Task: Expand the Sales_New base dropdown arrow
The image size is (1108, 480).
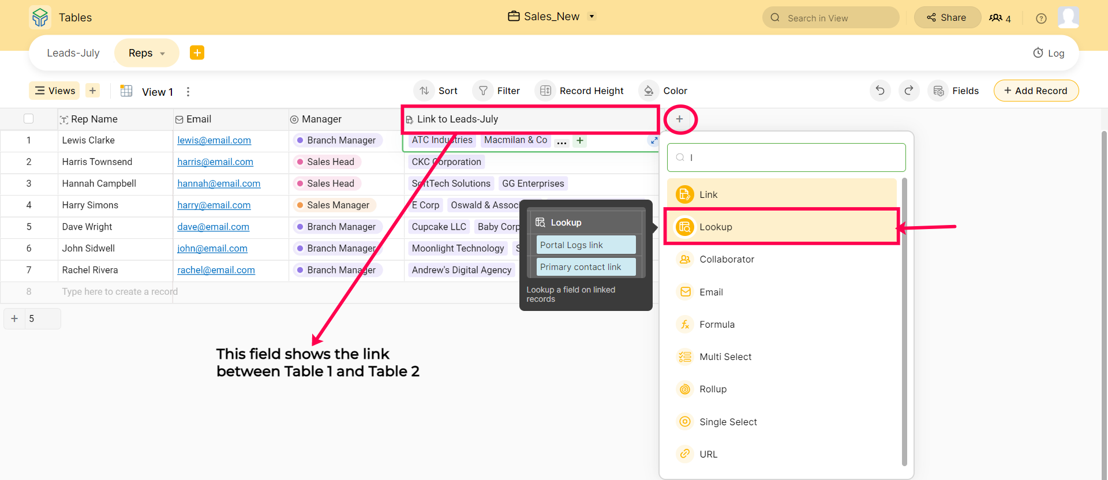Action: pyautogui.click(x=592, y=17)
